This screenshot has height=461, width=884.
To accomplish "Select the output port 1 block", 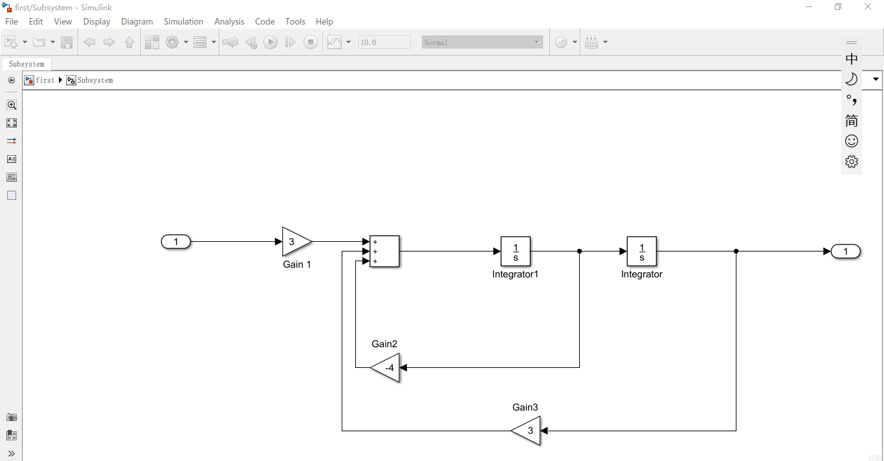I will click(846, 252).
